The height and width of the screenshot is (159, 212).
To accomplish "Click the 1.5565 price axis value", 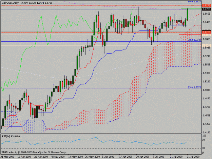I will click(x=207, y=64).
